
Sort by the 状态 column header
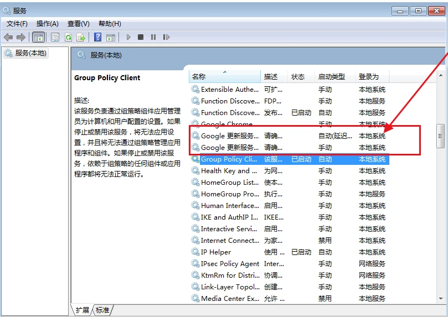[301, 77]
